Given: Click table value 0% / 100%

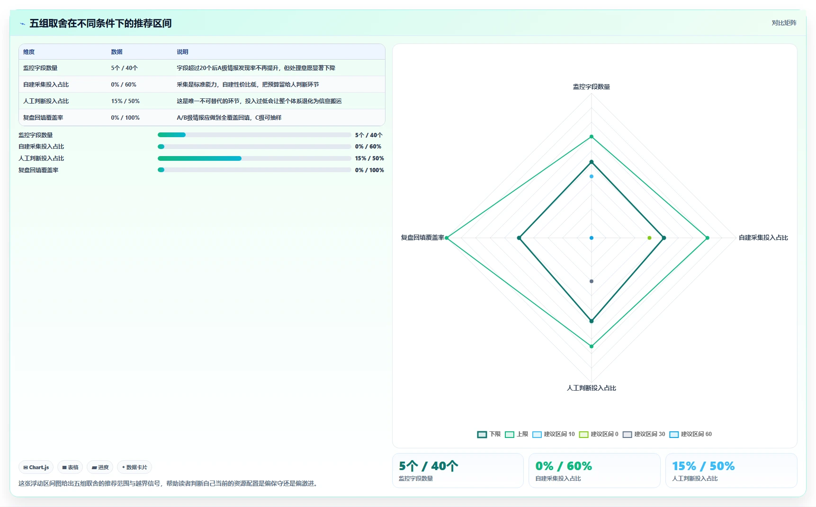Looking at the screenshot, I should coord(126,118).
